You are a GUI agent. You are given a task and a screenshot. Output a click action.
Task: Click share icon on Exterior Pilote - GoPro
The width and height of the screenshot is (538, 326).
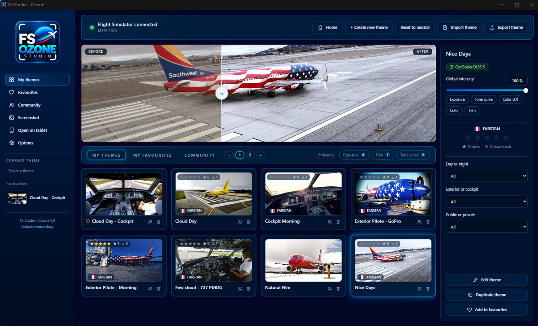click(420, 222)
